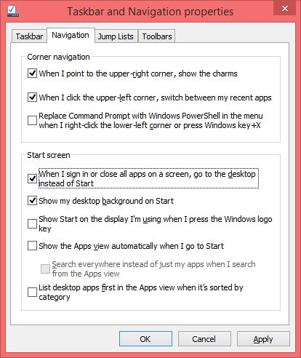Click the Search everywhere checkbox
The width and height of the screenshot is (301, 358).
coord(45,268)
